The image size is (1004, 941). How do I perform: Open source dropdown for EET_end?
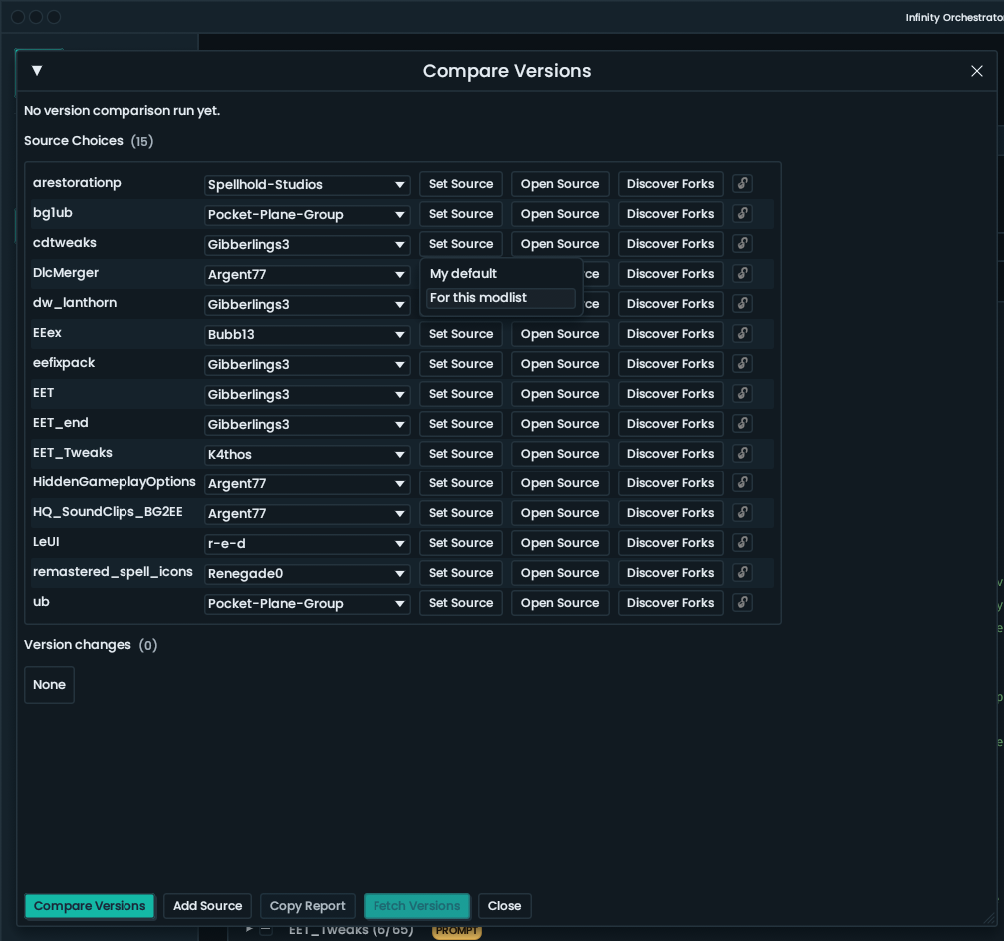308,425
